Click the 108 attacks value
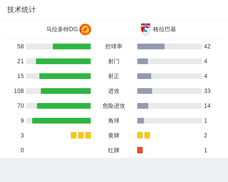Screen dimensions: 228x182 coord(19,91)
